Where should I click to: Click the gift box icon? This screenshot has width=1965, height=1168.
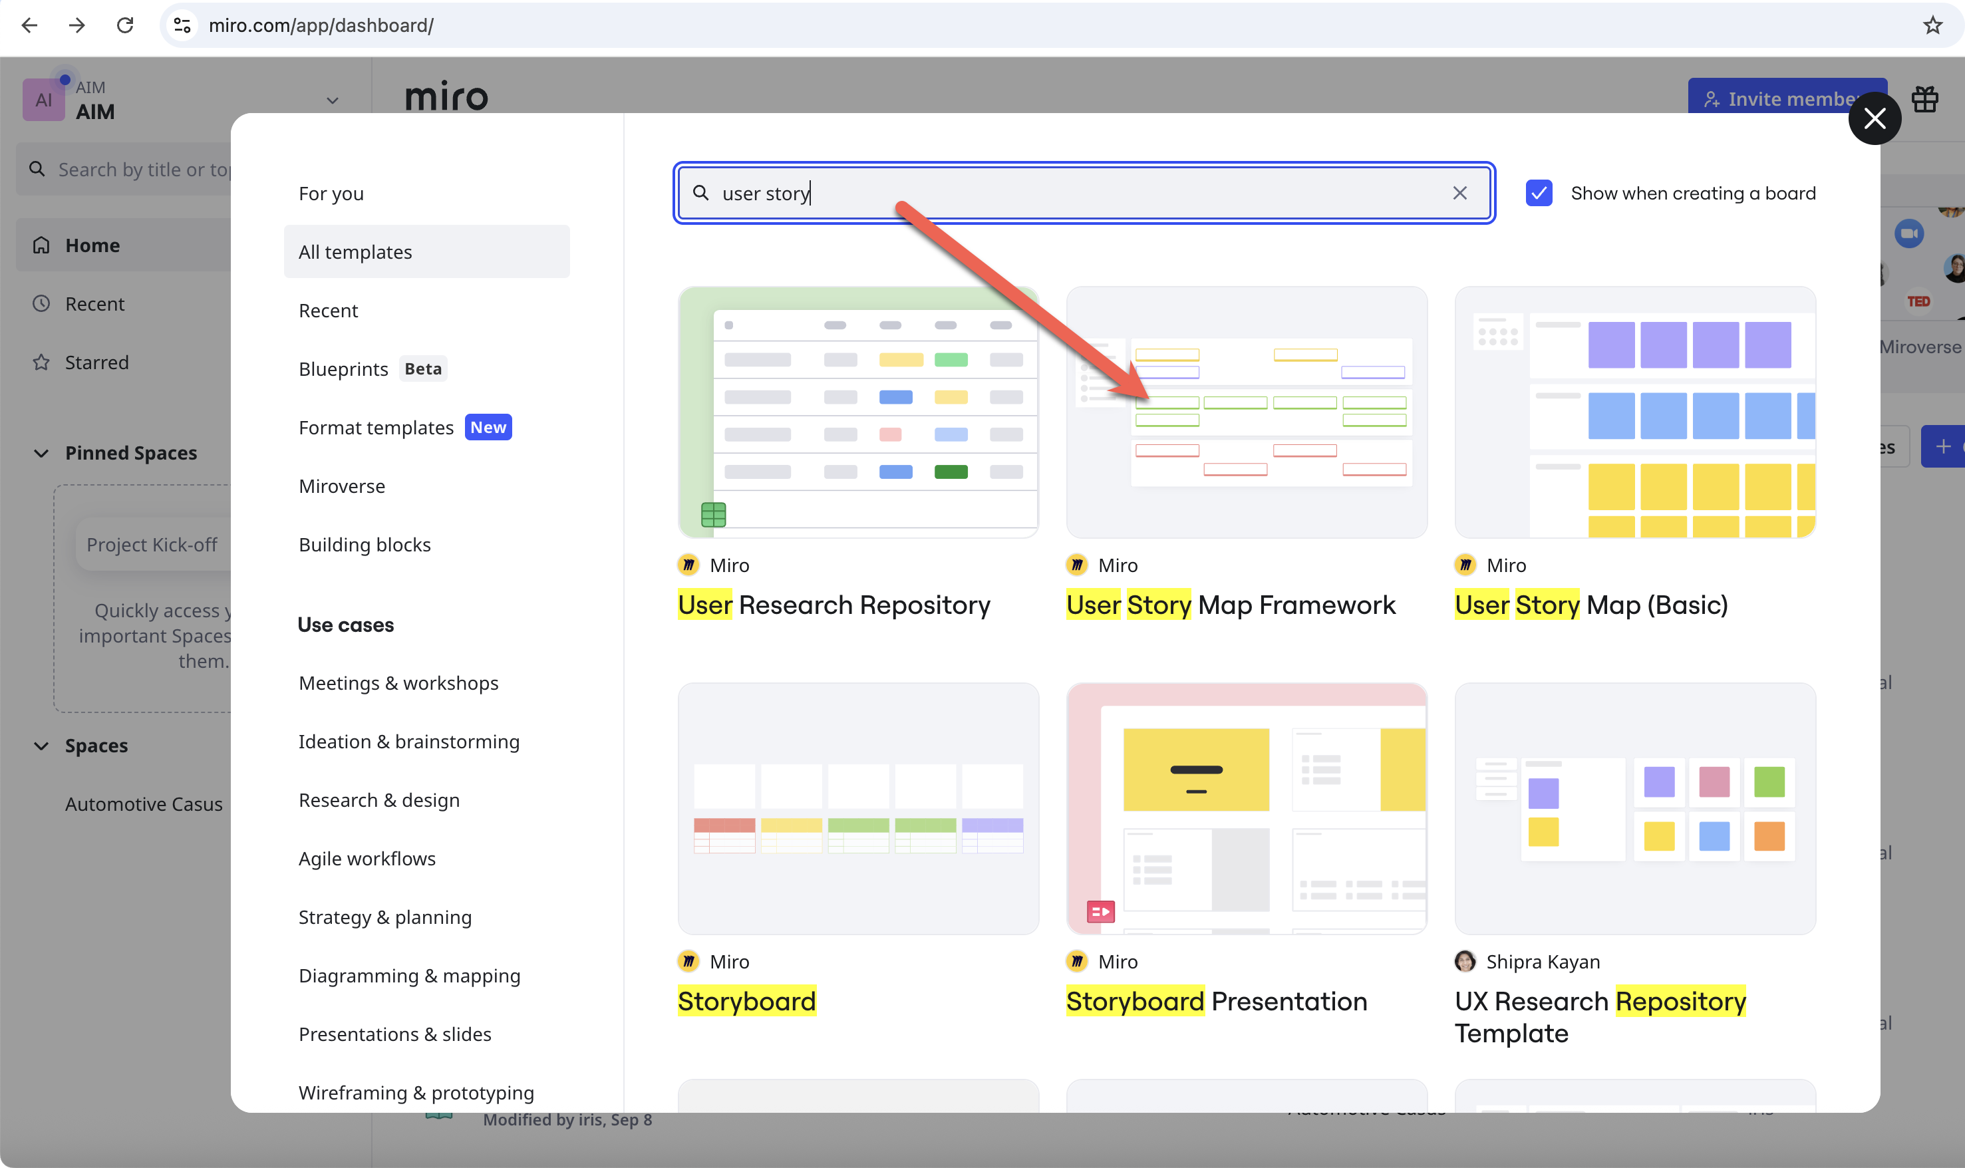pyautogui.click(x=1924, y=99)
